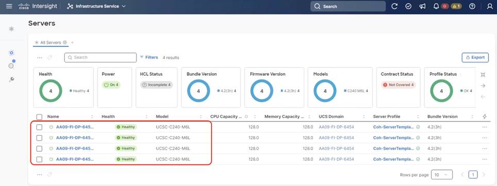
Task: Click the Export button
Action: (x=475, y=57)
